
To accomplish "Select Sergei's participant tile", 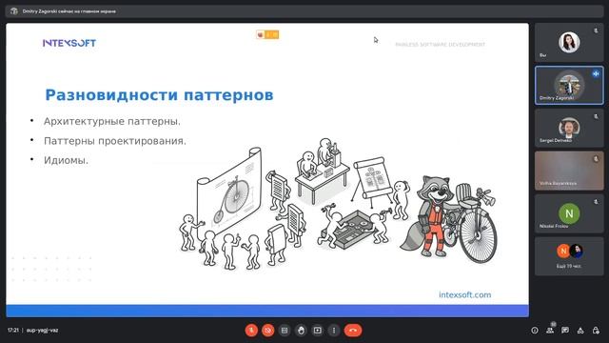I will pyautogui.click(x=569, y=128).
